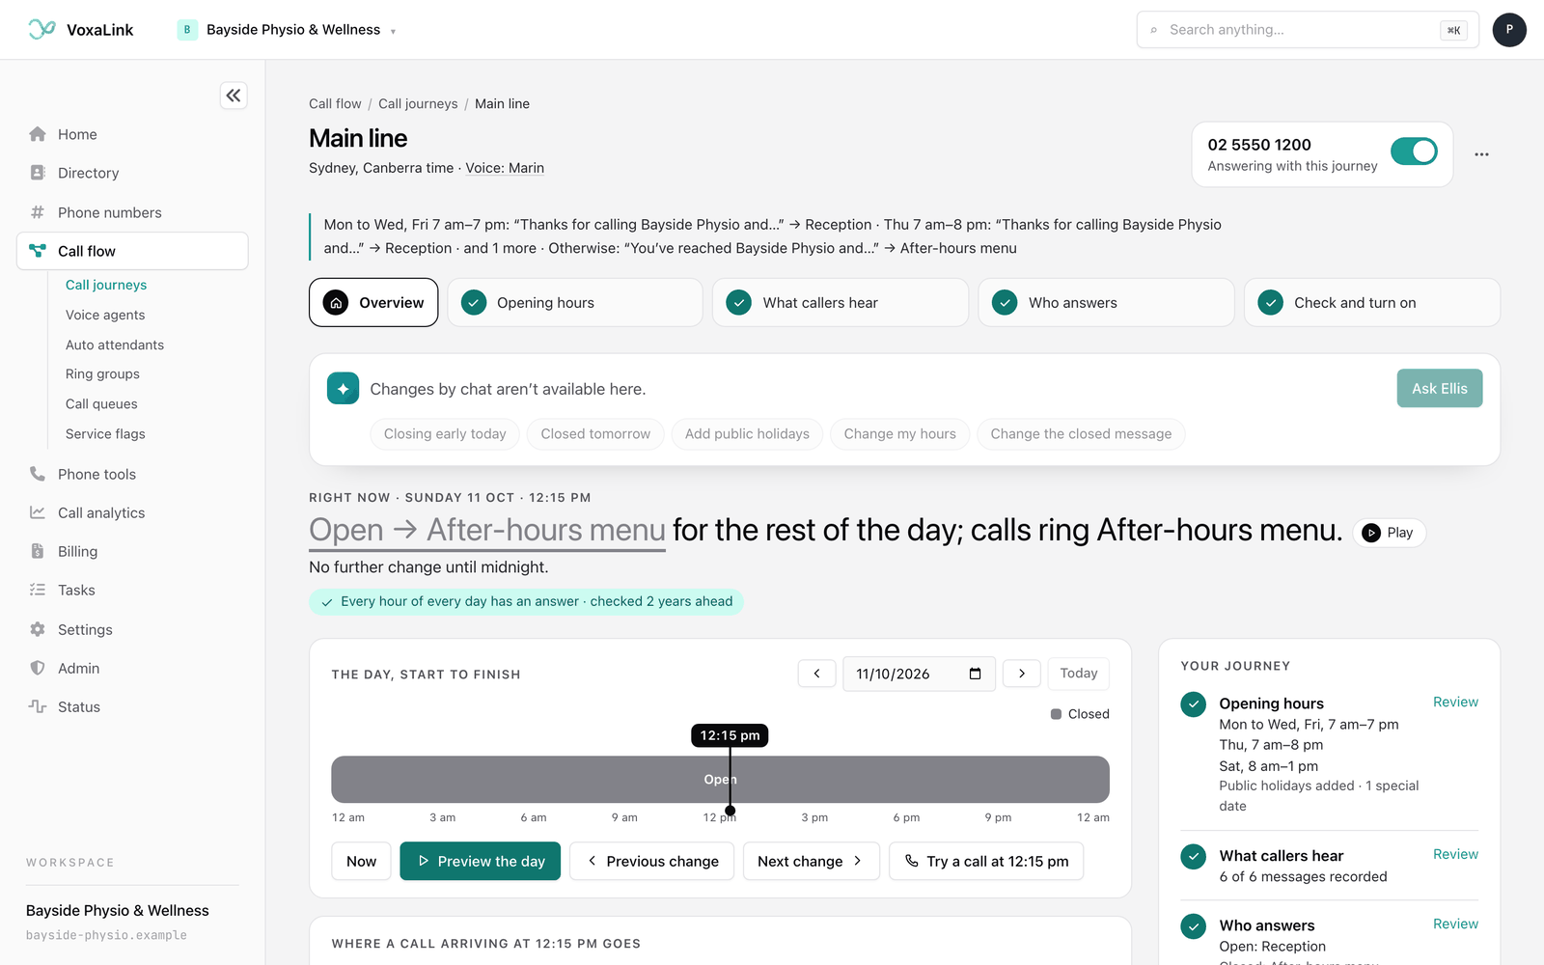
Task: Click the Ask Ellis button
Action: pos(1440,388)
